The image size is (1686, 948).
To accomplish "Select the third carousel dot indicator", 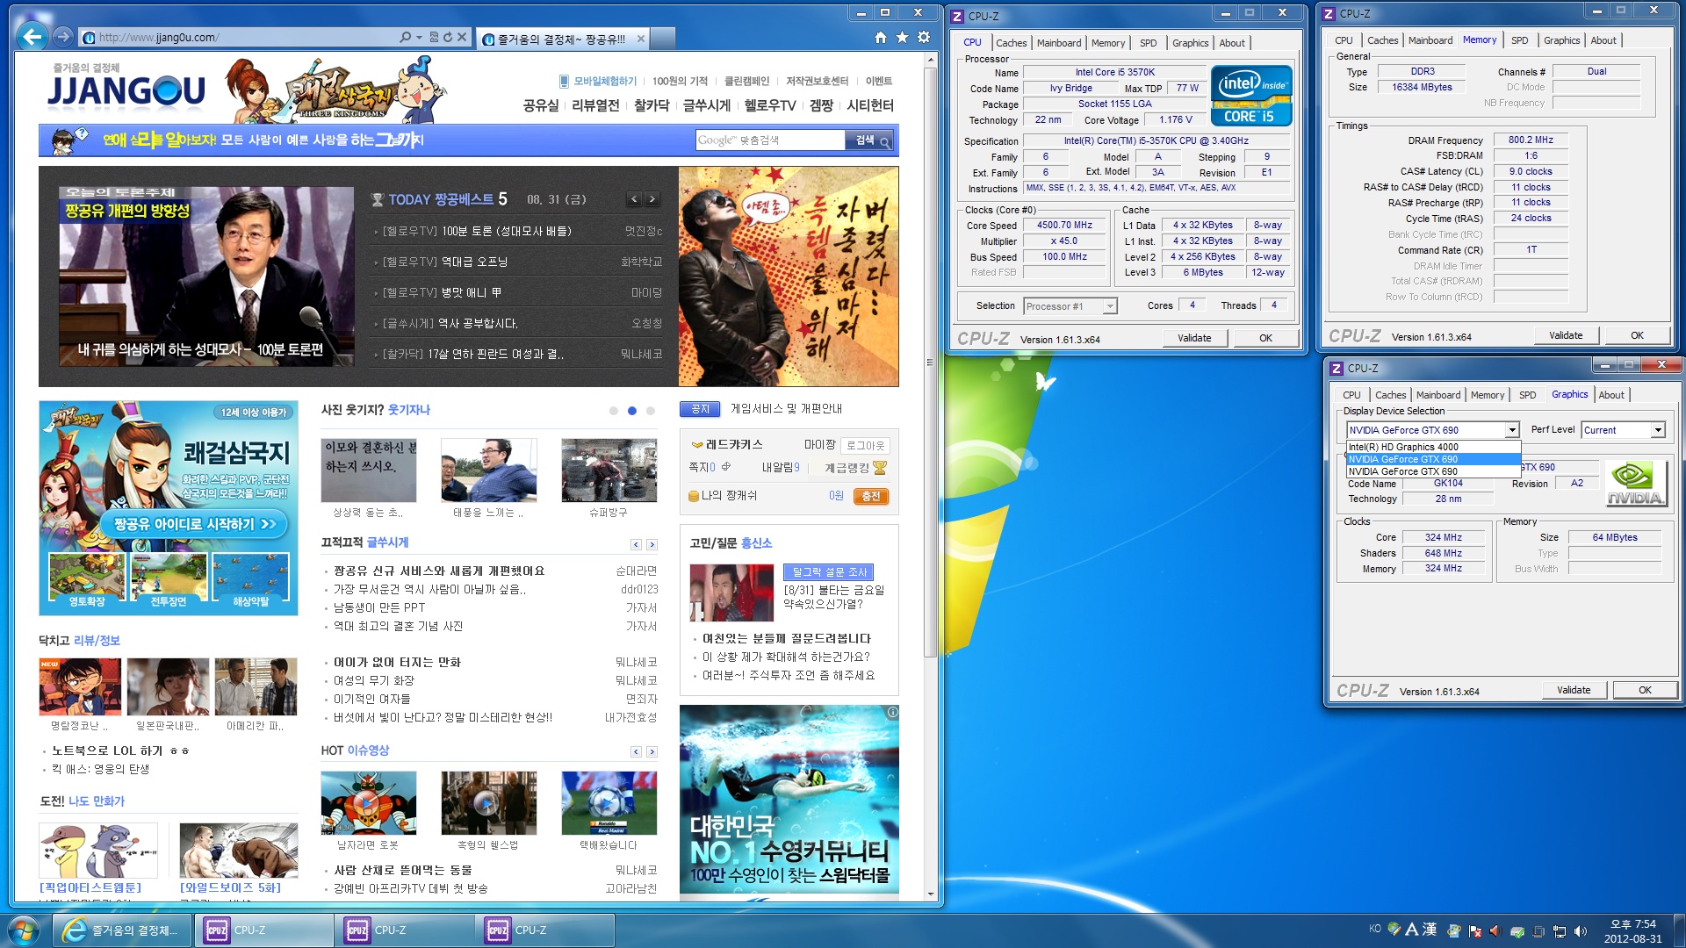I will 650,411.
